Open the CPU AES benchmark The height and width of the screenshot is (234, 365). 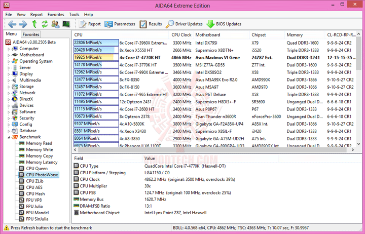point(34,187)
